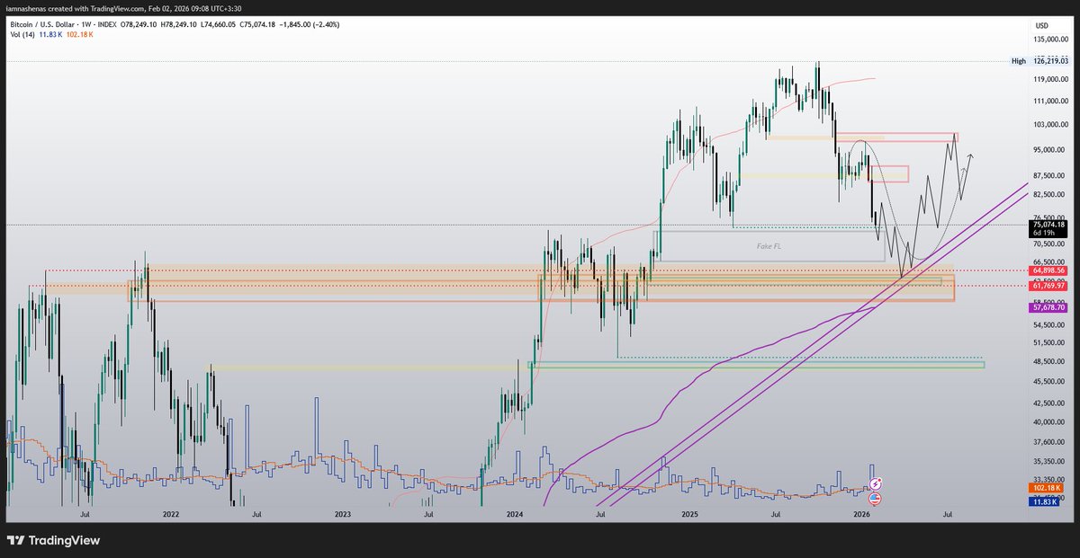This screenshot has width=1080, height=558.
Task: Open the purple lightning event icon
Action: [x=874, y=484]
